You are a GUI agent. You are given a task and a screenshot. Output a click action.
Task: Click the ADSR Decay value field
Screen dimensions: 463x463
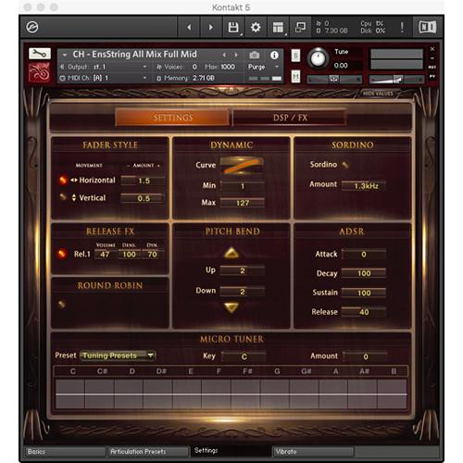pos(364,273)
